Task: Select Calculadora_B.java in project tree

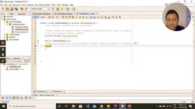Action: point(21,27)
